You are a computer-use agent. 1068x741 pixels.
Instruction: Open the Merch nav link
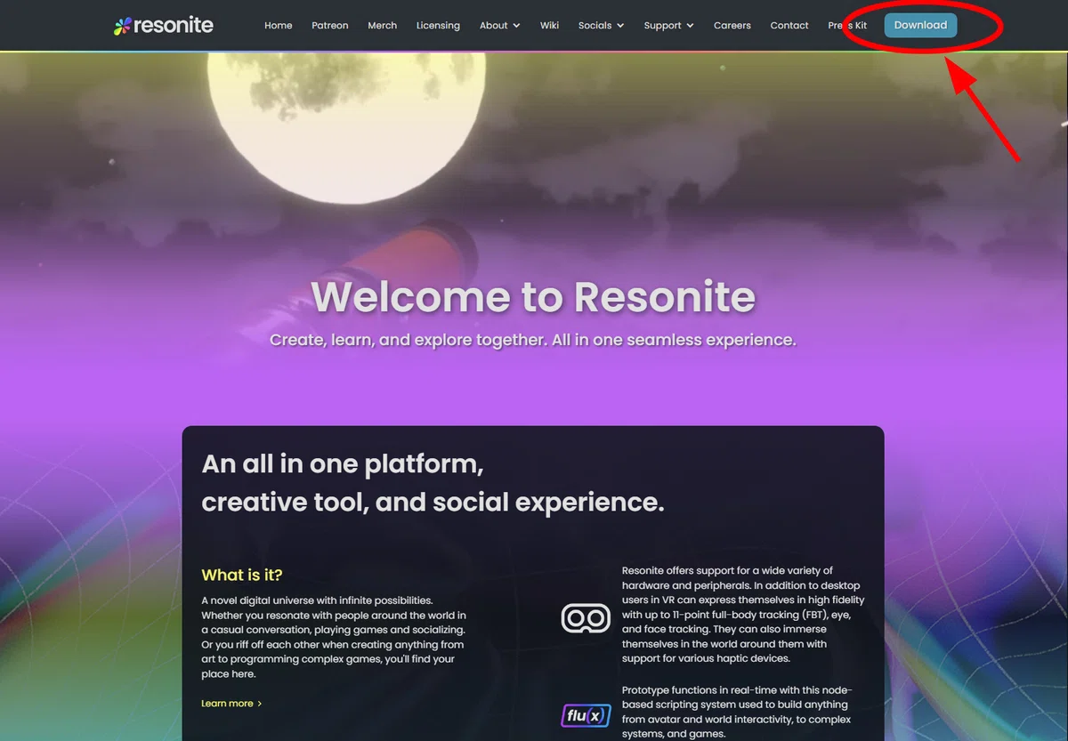point(383,26)
